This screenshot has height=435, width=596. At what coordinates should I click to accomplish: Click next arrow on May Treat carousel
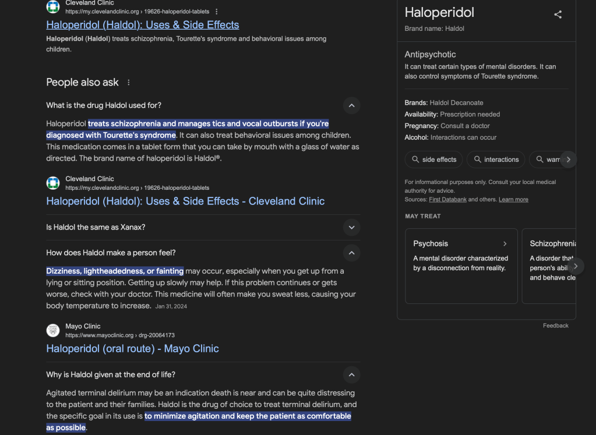point(575,266)
